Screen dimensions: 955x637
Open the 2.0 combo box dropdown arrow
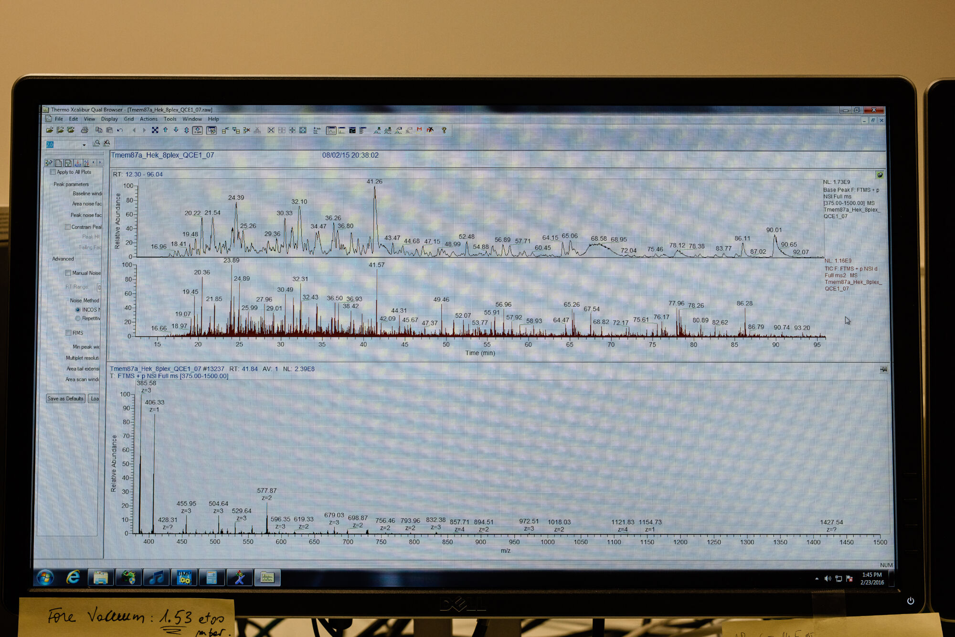pos(84,144)
